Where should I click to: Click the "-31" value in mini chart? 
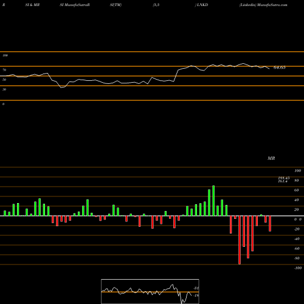[196, 288]
